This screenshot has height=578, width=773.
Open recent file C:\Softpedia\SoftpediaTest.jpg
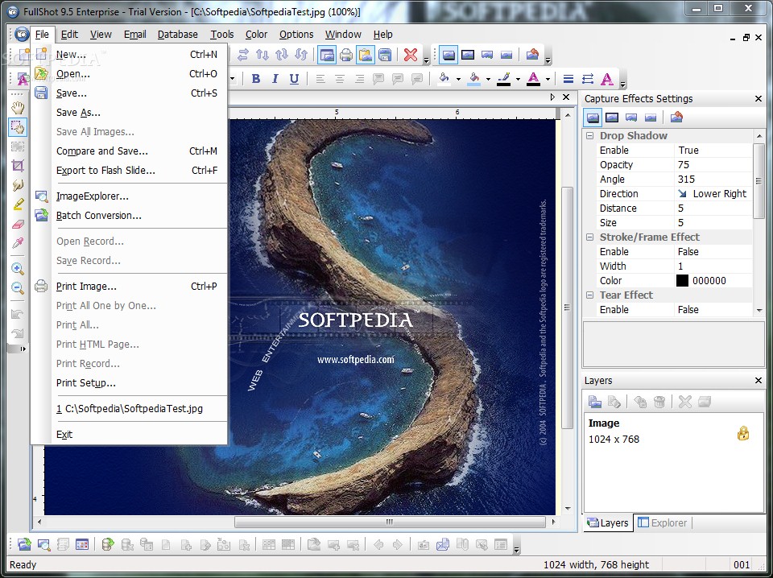coord(128,408)
